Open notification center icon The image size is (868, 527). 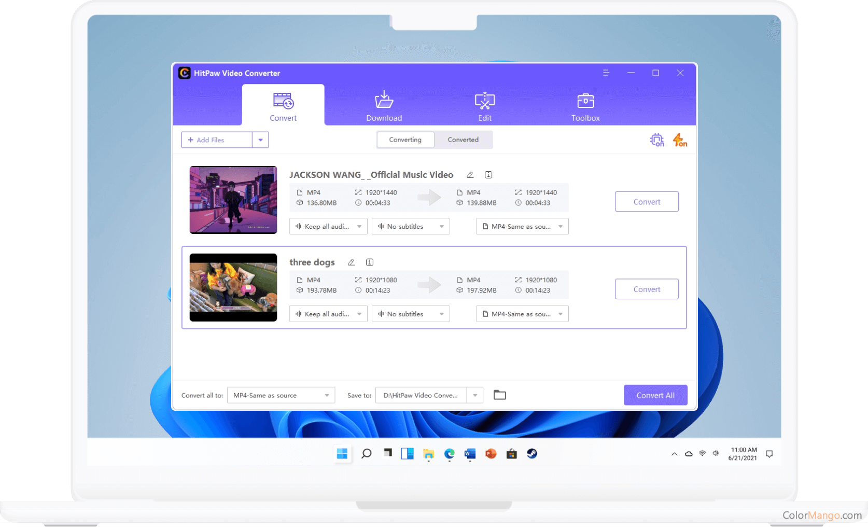(x=769, y=454)
